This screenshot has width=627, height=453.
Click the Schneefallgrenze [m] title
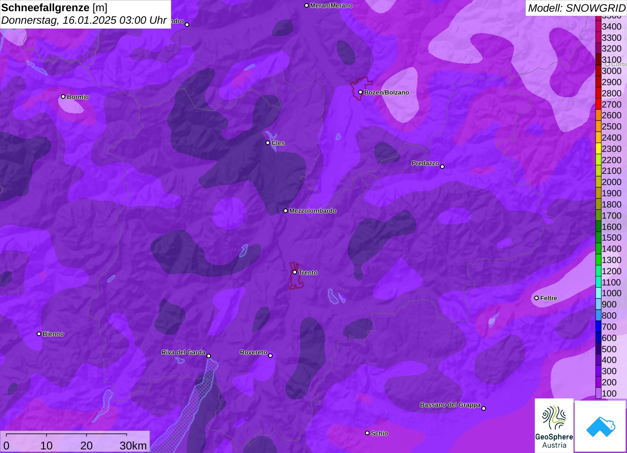click(54, 8)
